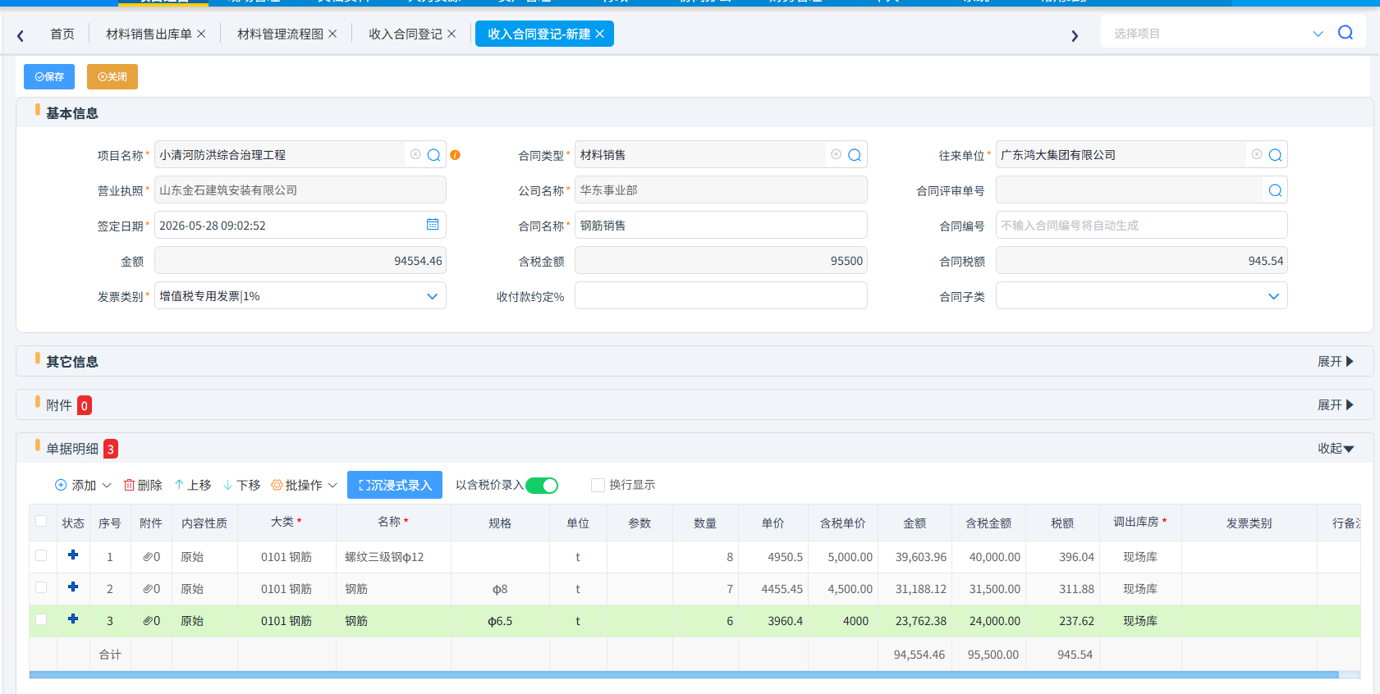1380x694 pixels.
Task: Collapse the 单据明细 section
Action: [1336, 449]
